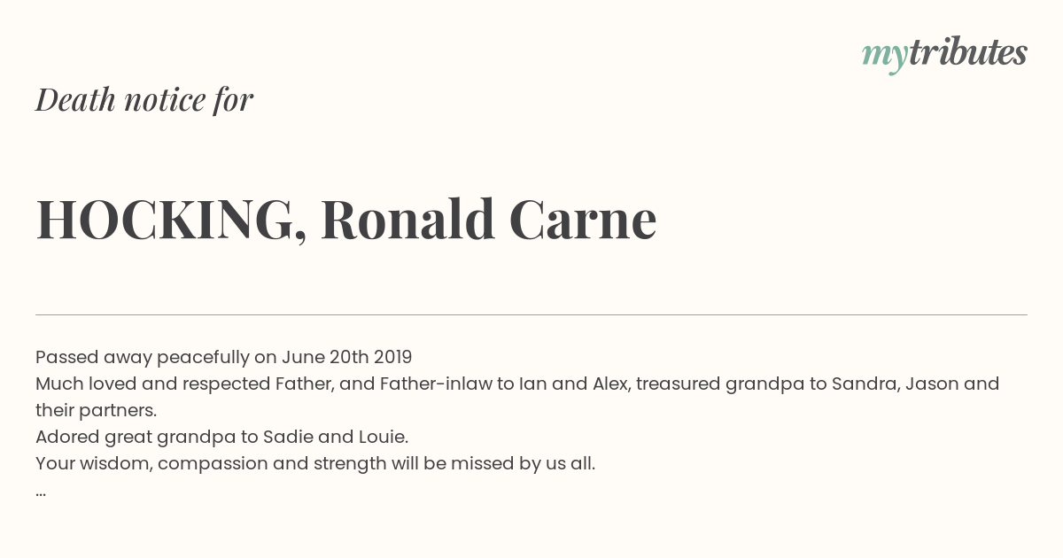1063x558 pixels.
Task: Click the given names Ronald Carne
Action: pos(489,220)
